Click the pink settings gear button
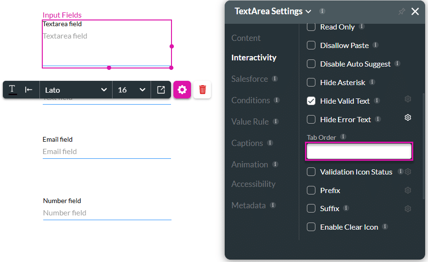Screen dimensions: 428x262 (182, 89)
